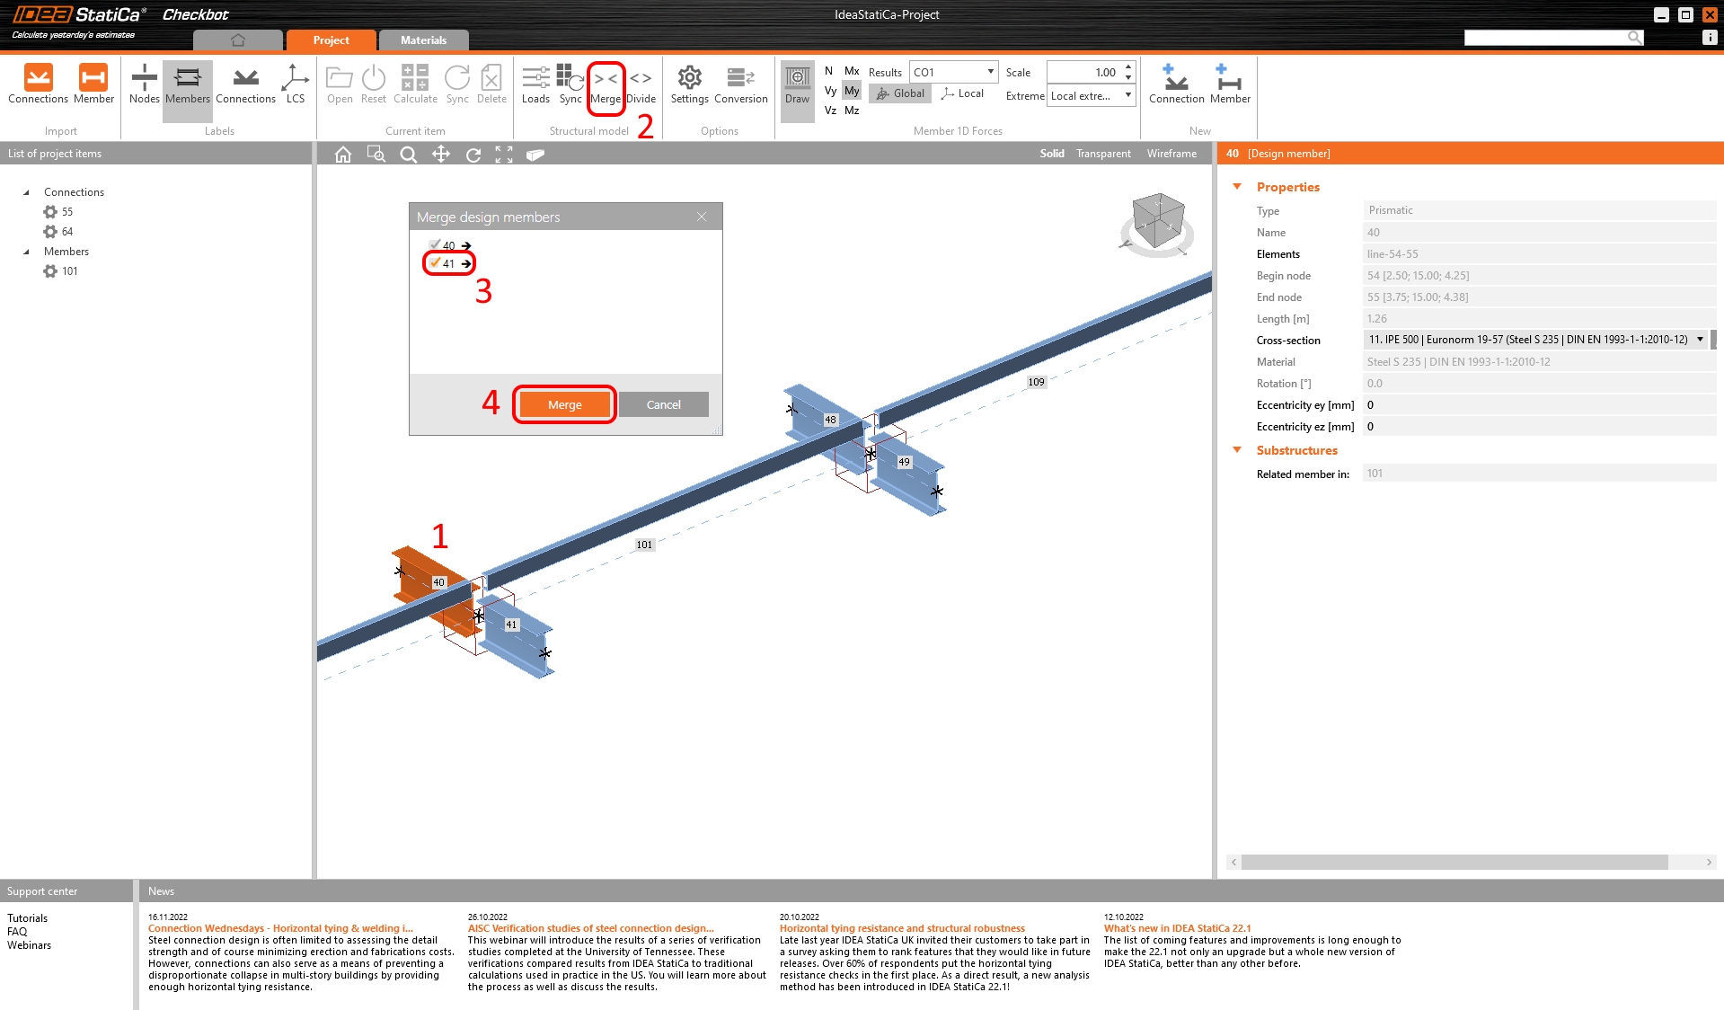Click the Import Connections icon
Screen dimensions: 1724x1010
click(x=38, y=84)
